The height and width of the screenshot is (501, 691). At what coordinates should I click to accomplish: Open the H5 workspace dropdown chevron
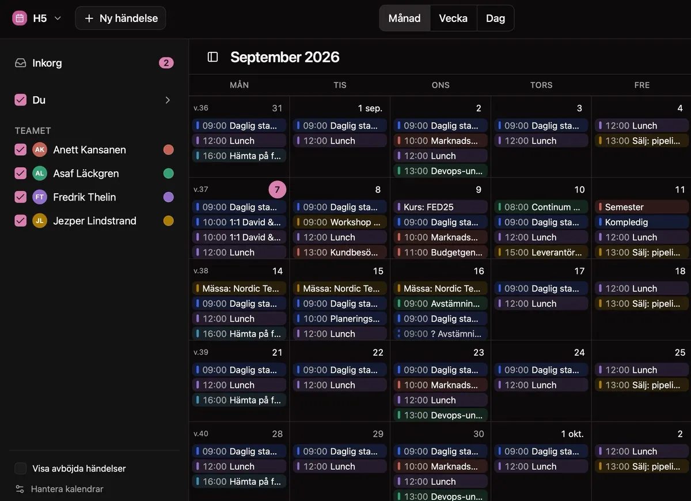coord(58,18)
